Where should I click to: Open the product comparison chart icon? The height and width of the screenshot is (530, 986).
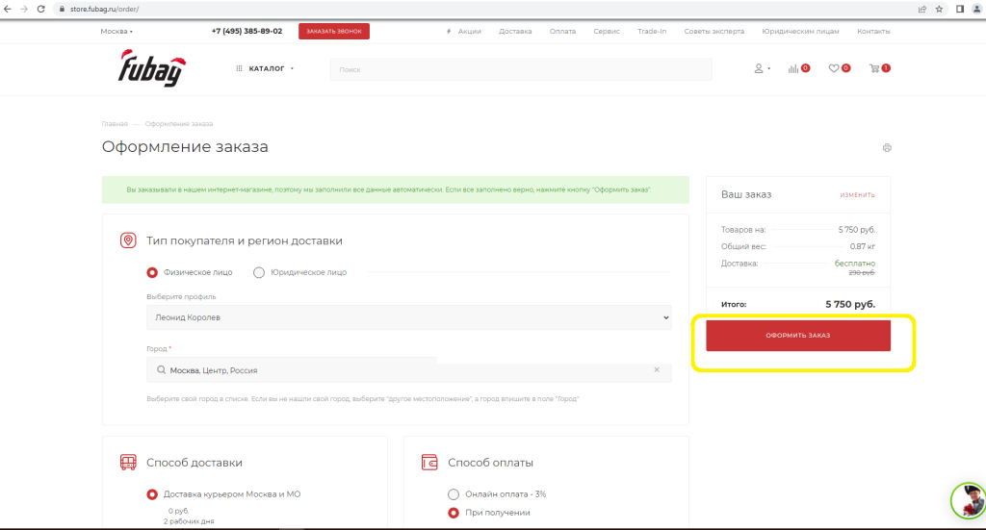[x=794, y=69]
